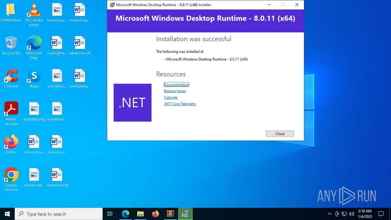The width and height of the screenshot is (391, 220).
Task: Open the Release Notes link
Action: pyautogui.click(x=175, y=91)
